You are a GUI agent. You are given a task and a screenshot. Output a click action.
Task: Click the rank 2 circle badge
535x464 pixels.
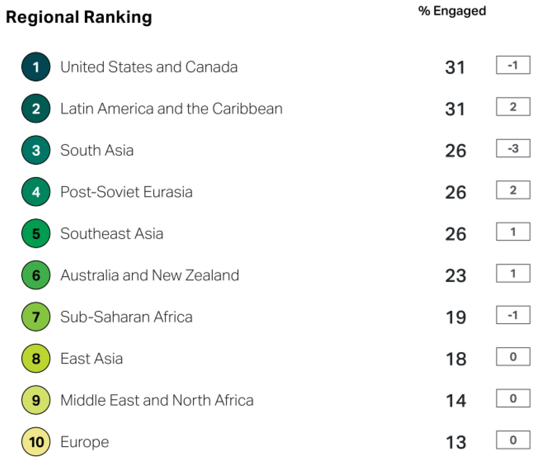(x=36, y=109)
